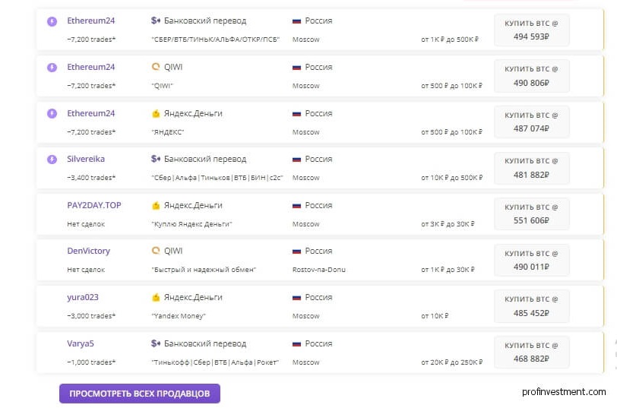Click limit "от 10K ₽" in yura023 row
This screenshot has width=617, height=408.
(435, 316)
